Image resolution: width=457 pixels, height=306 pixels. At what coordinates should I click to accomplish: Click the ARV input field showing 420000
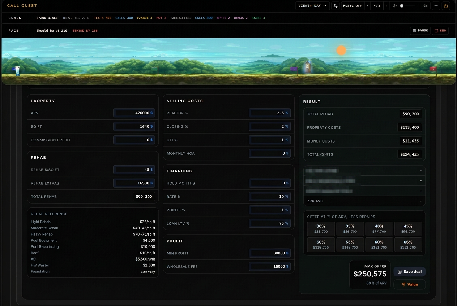pyautogui.click(x=134, y=113)
